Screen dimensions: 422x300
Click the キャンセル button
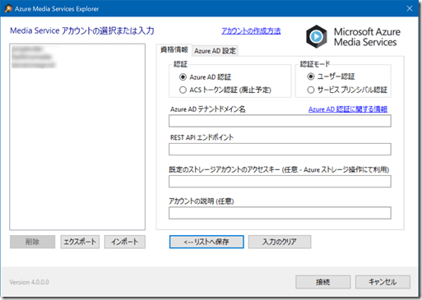point(383,282)
